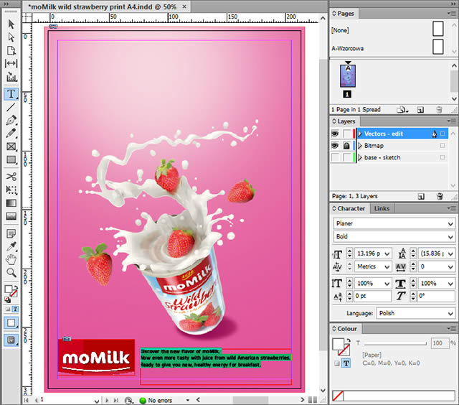Pick the Gap tool
The width and height of the screenshot is (459, 405).
(11, 63)
